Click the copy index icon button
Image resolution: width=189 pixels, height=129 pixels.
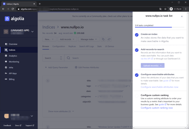(103, 39)
